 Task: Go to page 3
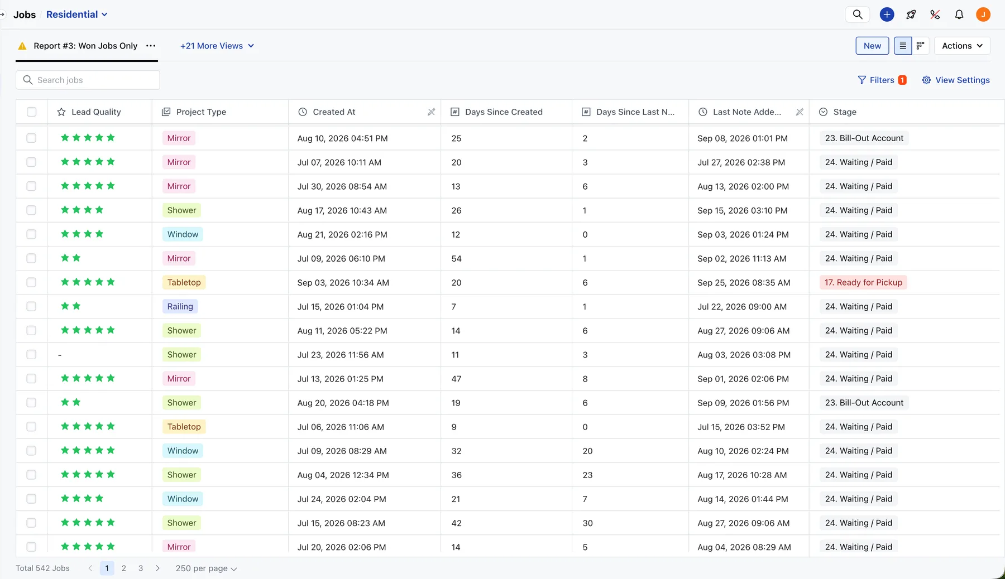point(141,568)
